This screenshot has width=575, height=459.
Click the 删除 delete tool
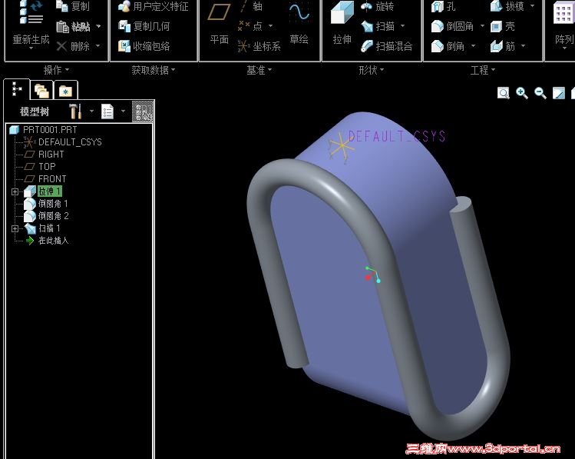click(x=73, y=46)
